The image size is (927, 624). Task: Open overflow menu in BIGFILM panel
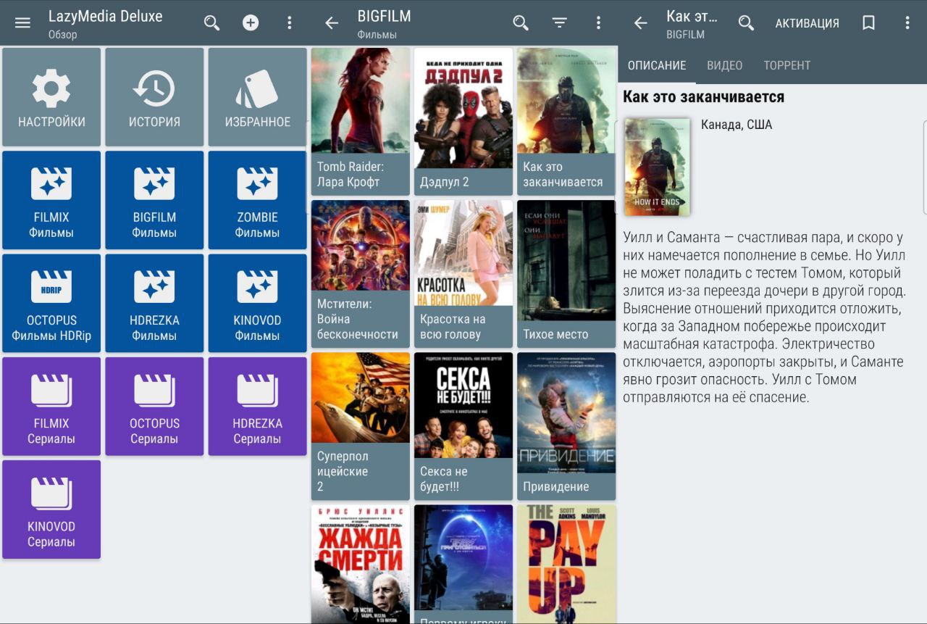[598, 22]
